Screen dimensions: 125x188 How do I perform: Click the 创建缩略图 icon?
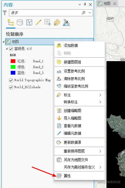[59, 111]
